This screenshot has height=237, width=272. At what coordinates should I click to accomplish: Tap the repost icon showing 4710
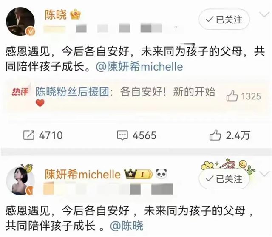point(29,135)
